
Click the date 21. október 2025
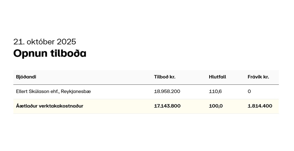pos(45,42)
